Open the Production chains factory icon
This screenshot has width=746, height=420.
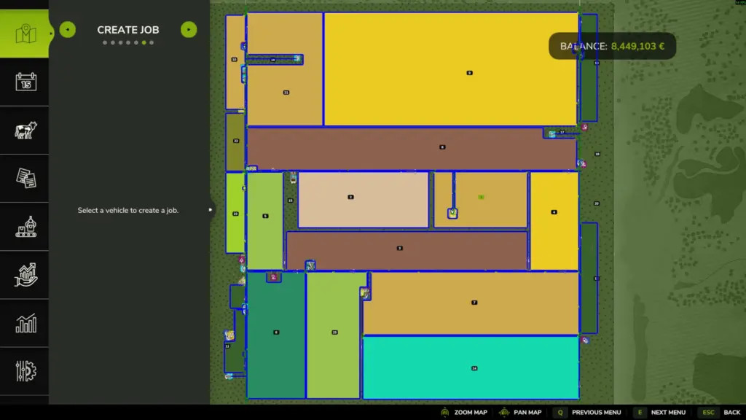pyautogui.click(x=25, y=226)
